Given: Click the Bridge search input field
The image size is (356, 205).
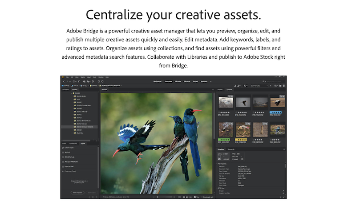Looking at the screenshot, I should pyautogui.click(x=275, y=81).
